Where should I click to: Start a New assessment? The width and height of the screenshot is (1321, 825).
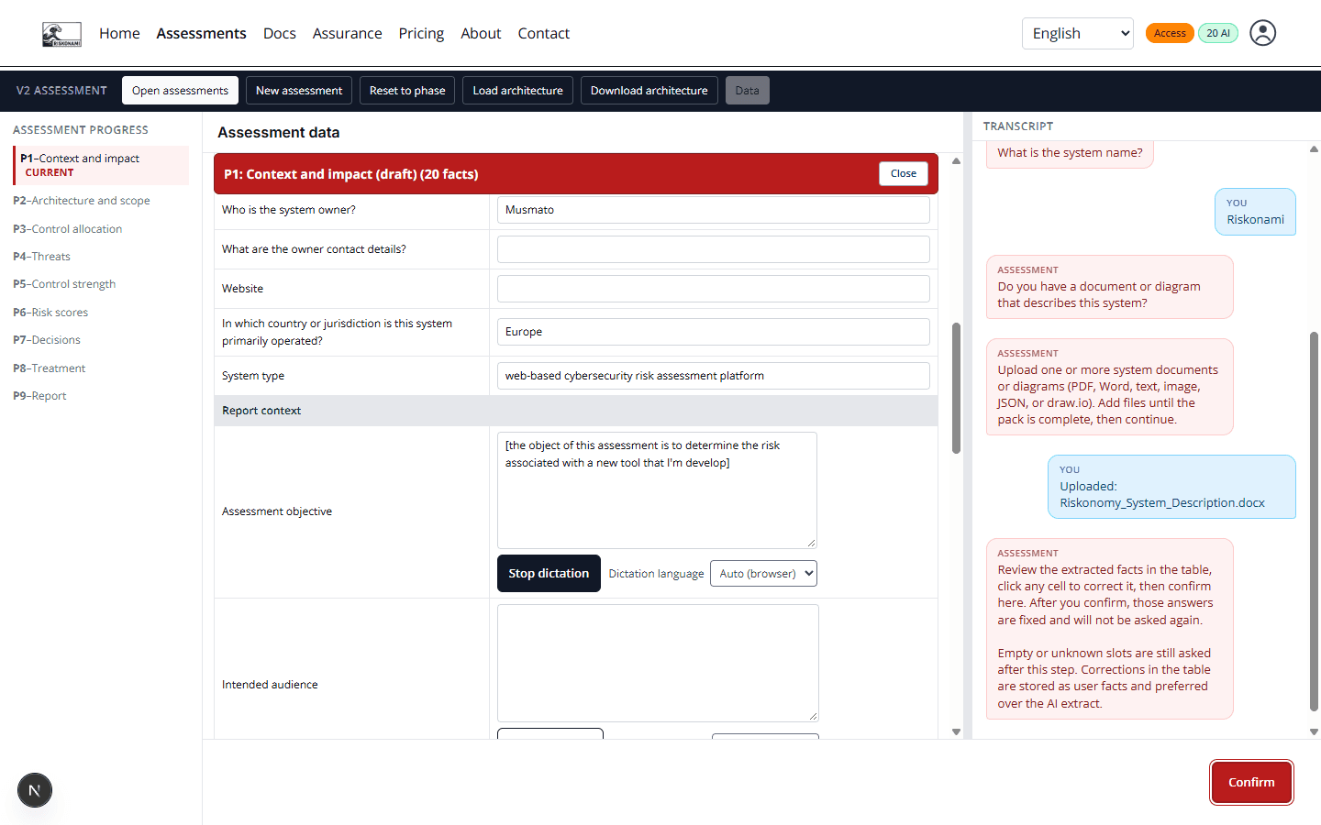pos(299,91)
